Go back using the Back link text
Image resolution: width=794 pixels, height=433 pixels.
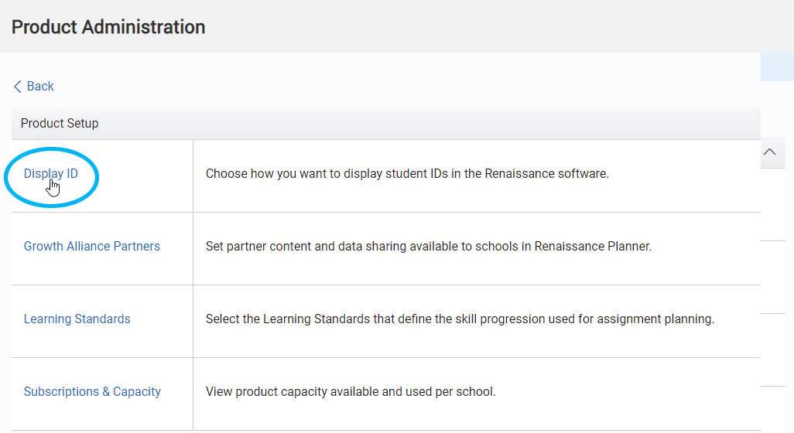[40, 87]
